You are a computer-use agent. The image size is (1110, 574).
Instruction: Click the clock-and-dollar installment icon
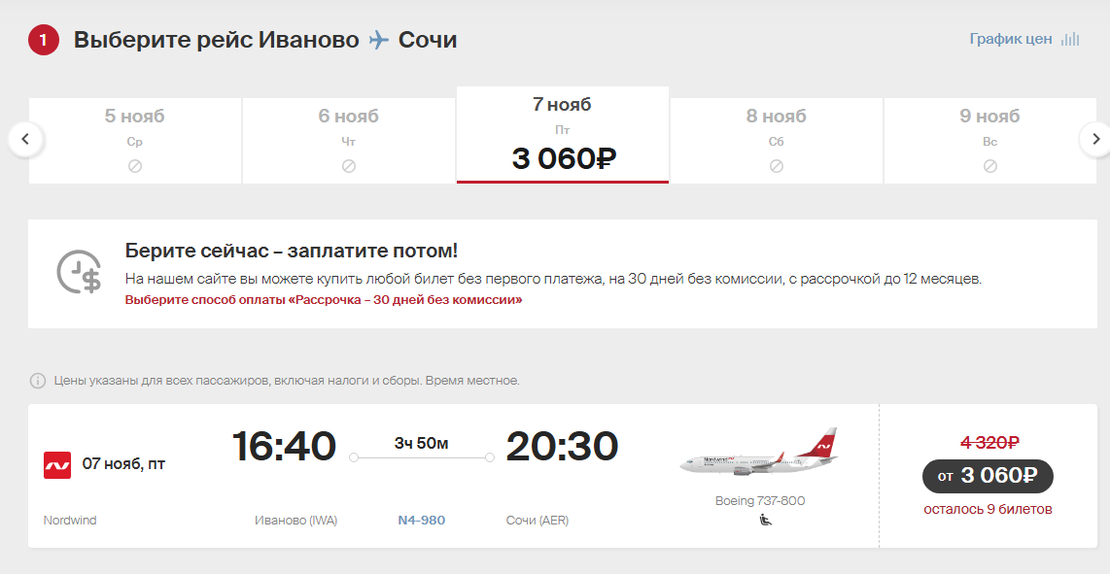click(x=79, y=272)
